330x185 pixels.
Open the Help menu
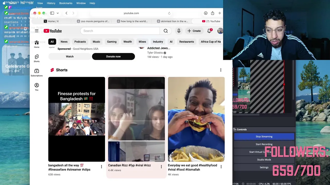pyautogui.click(x=92, y=3)
